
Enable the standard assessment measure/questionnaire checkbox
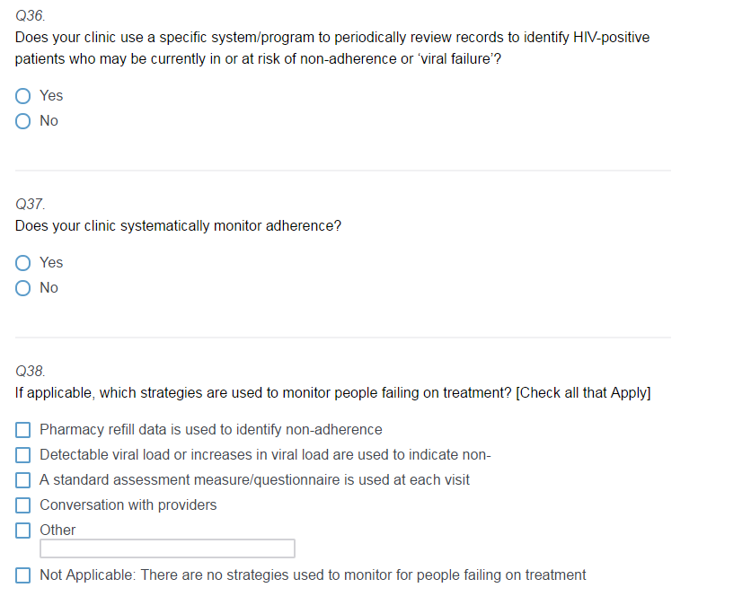[x=23, y=480]
